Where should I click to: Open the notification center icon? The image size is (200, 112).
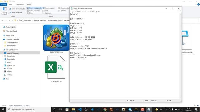(196, 109)
